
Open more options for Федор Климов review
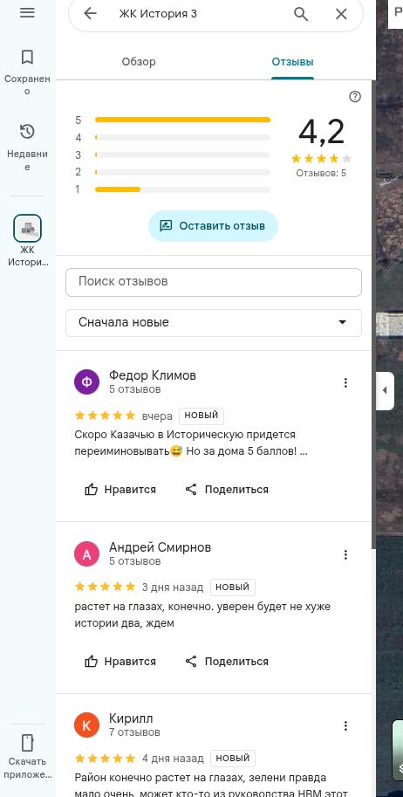click(345, 382)
